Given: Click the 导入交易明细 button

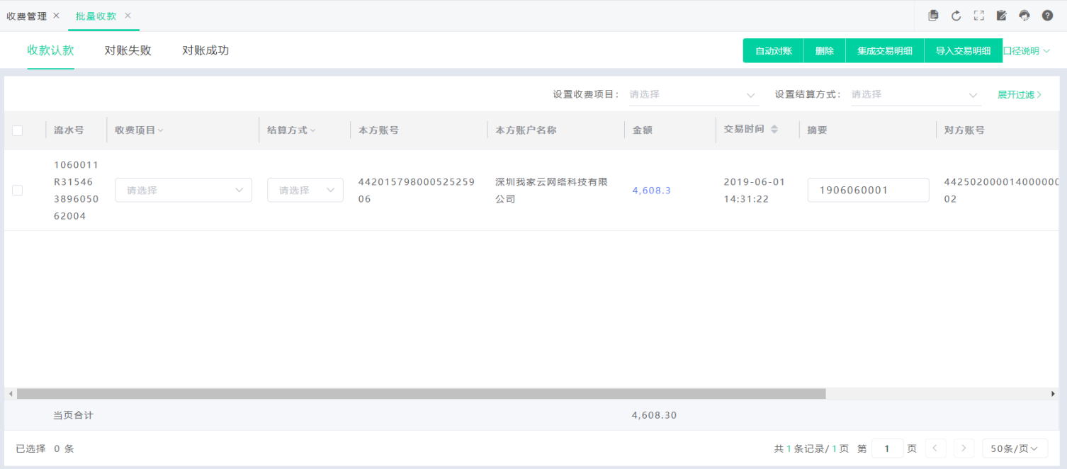Looking at the screenshot, I should (x=964, y=51).
